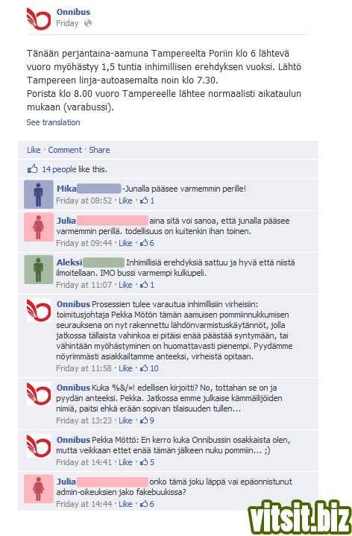Image resolution: width=352 pixels, height=536 pixels.
Task: Click the thumbs-up icon beside 14 people
Action: tap(32, 169)
